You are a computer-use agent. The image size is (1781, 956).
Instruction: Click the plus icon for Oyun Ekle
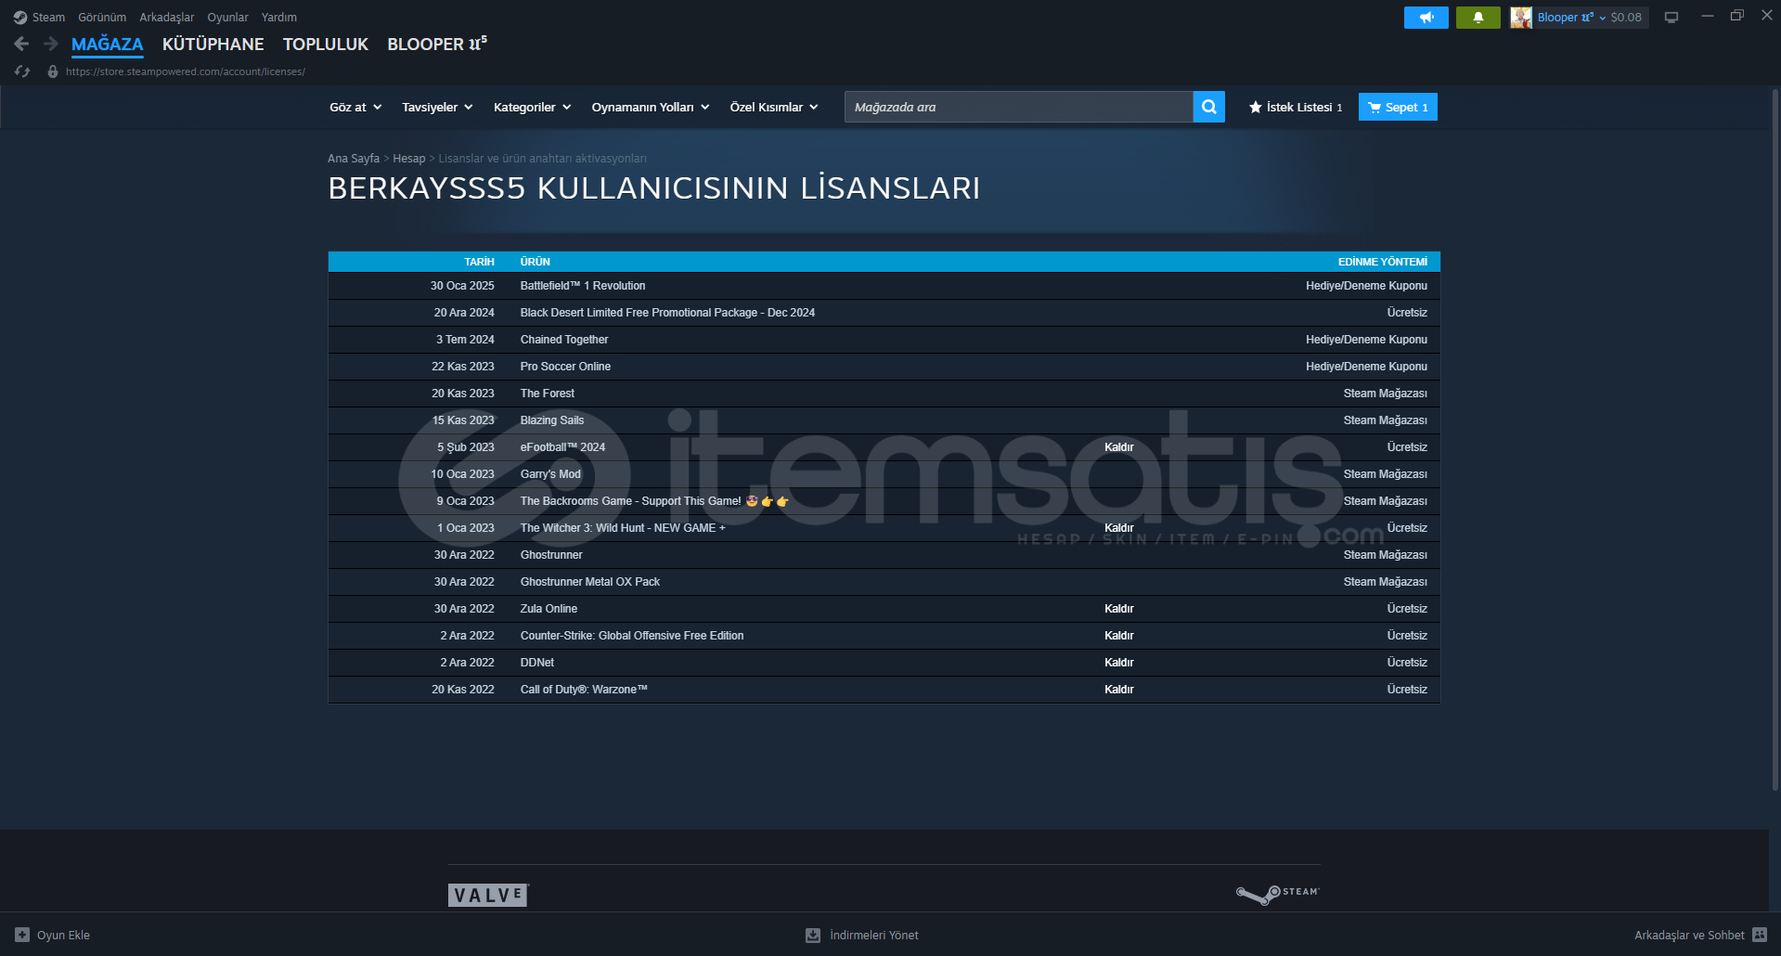pyautogui.click(x=22, y=935)
